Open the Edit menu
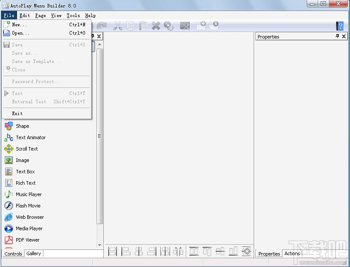 tap(25, 15)
